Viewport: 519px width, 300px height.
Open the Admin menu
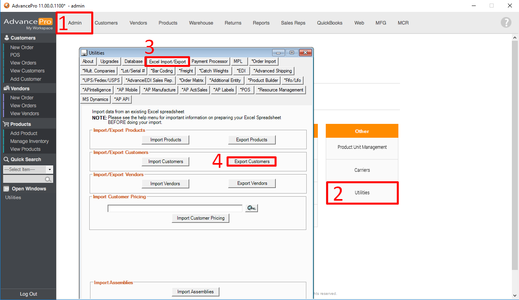pos(75,23)
